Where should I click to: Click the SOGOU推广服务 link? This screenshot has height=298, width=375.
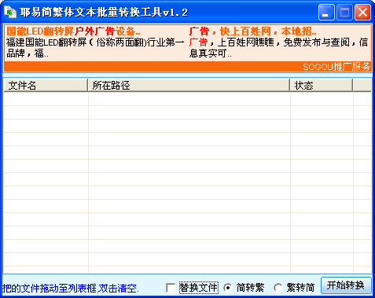pos(336,67)
